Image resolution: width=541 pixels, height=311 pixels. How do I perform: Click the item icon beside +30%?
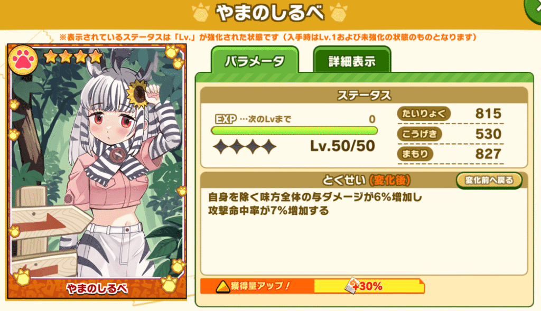pyautogui.click(x=352, y=286)
